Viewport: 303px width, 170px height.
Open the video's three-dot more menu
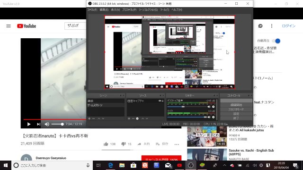177,144
